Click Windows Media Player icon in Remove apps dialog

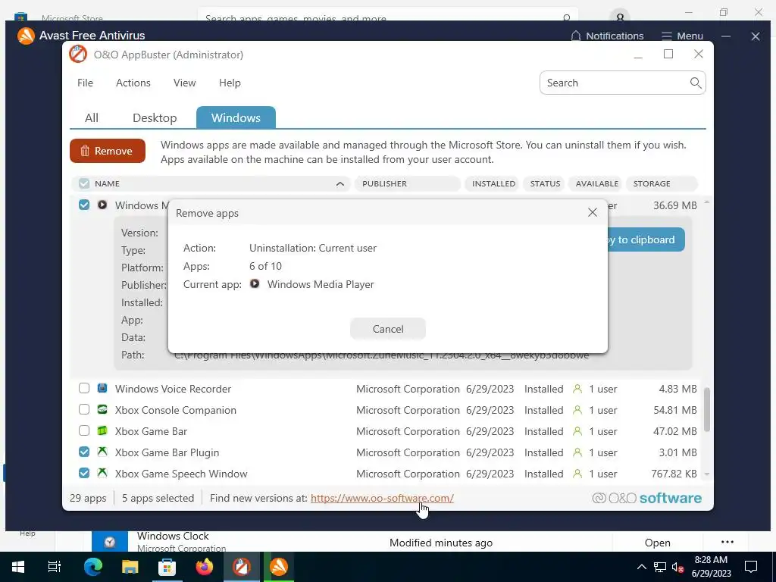pos(255,284)
